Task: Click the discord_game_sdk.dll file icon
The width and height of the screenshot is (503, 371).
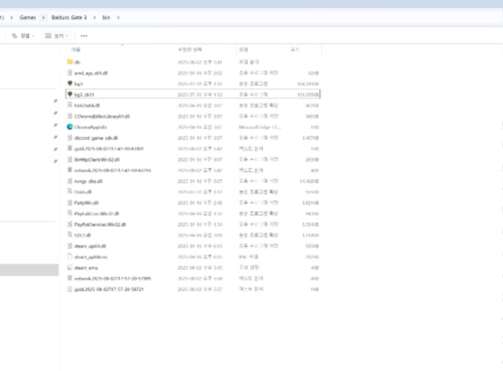Action: point(70,137)
